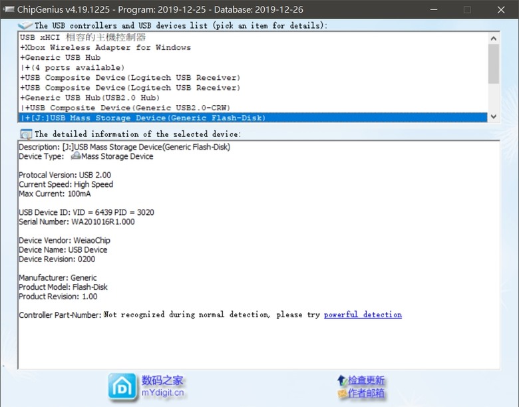Screen dimensions: 519x407
Task: Click the Product Revision: 1.00 line
Action: pyautogui.click(x=59, y=297)
